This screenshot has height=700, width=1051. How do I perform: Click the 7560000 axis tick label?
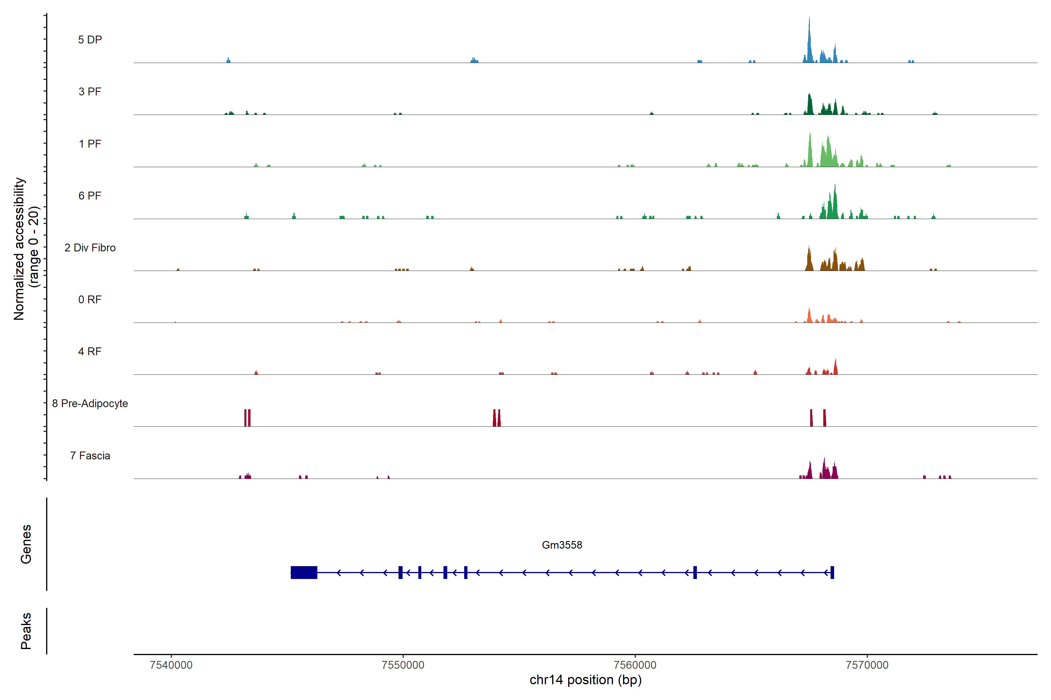[x=635, y=665]
